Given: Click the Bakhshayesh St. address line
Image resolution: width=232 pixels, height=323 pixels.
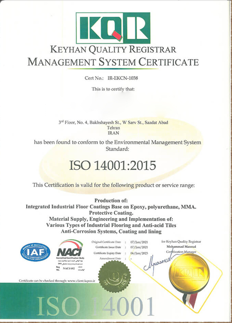Looking at the screenshot, I should click(x=113, y=123).
